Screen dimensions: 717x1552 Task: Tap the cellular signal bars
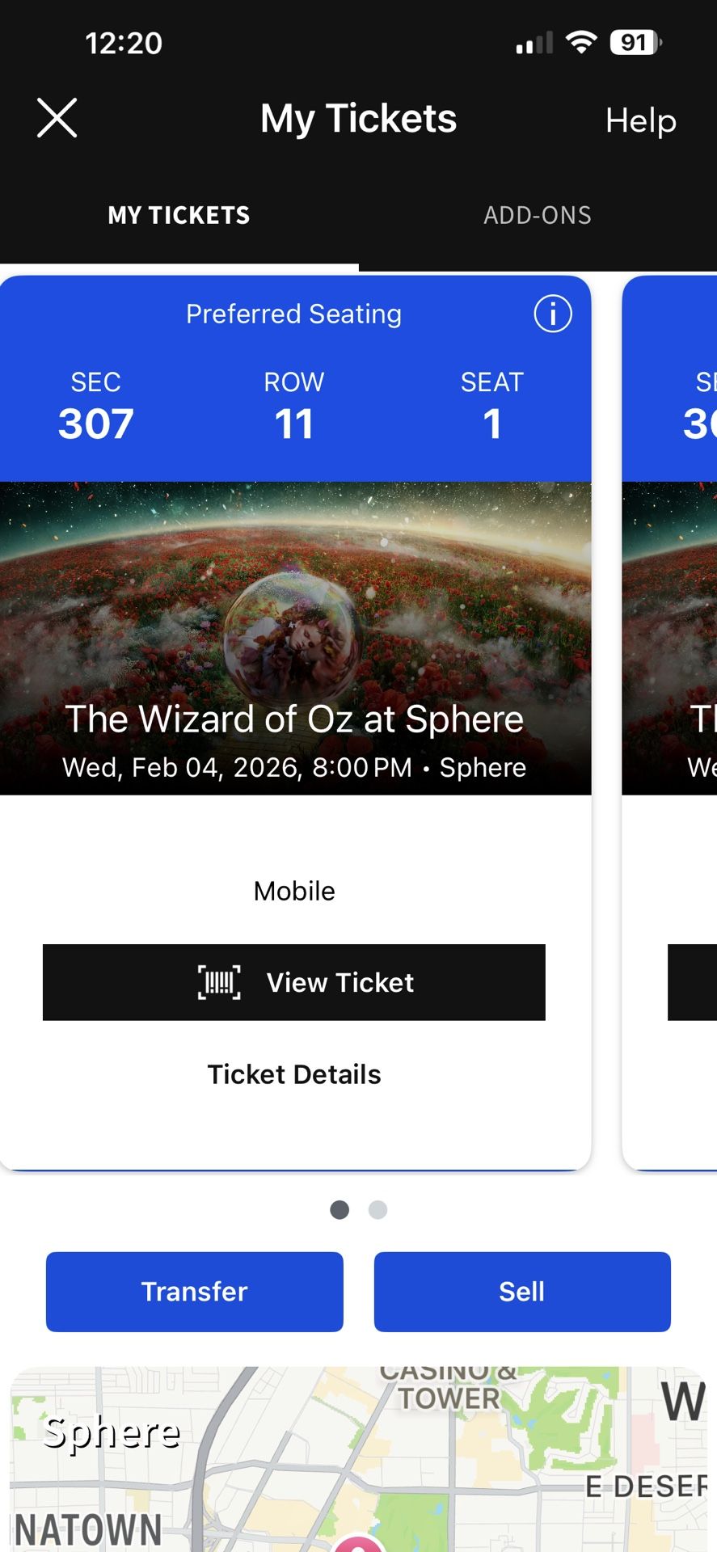click(534, 43)
